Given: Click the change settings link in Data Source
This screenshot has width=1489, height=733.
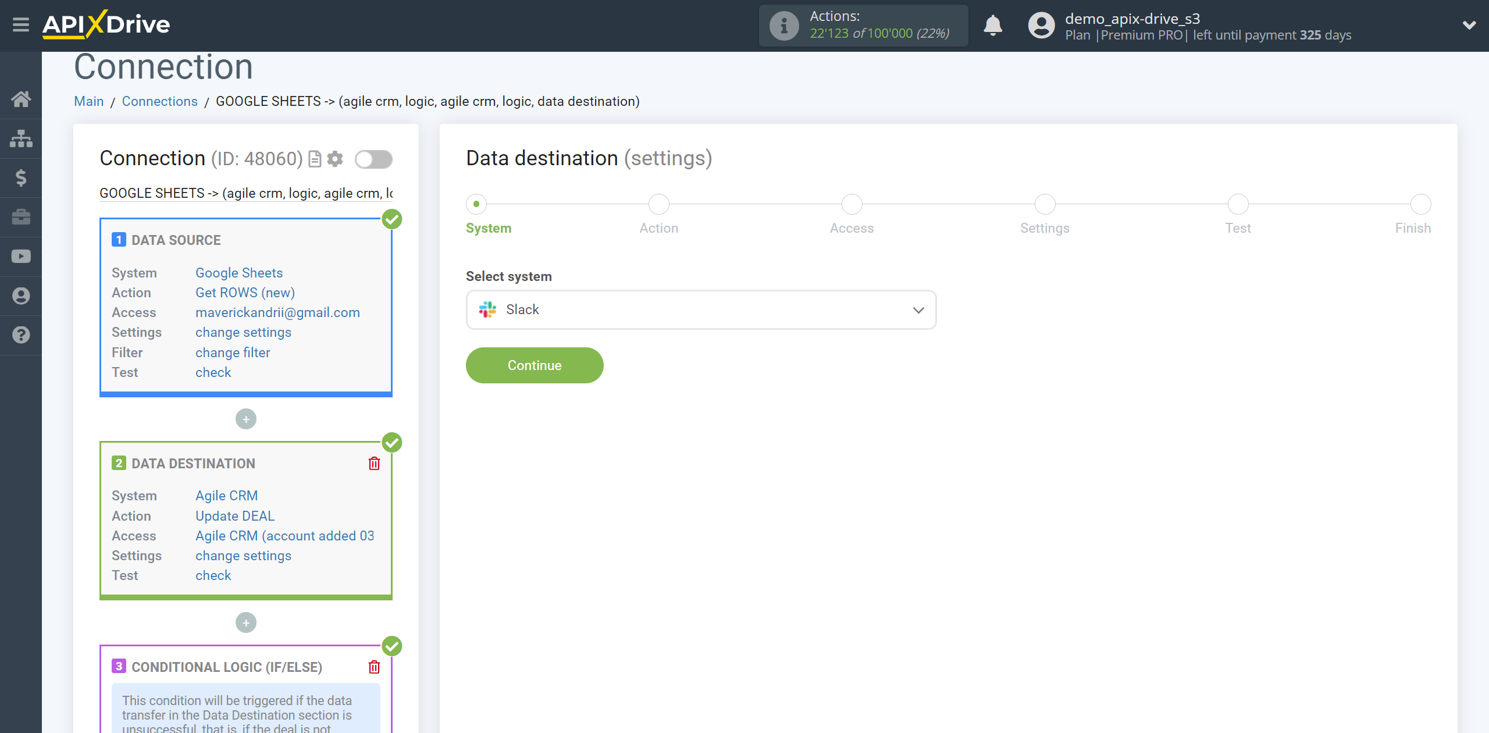Looking at the screenshot, I should point(243,332).
